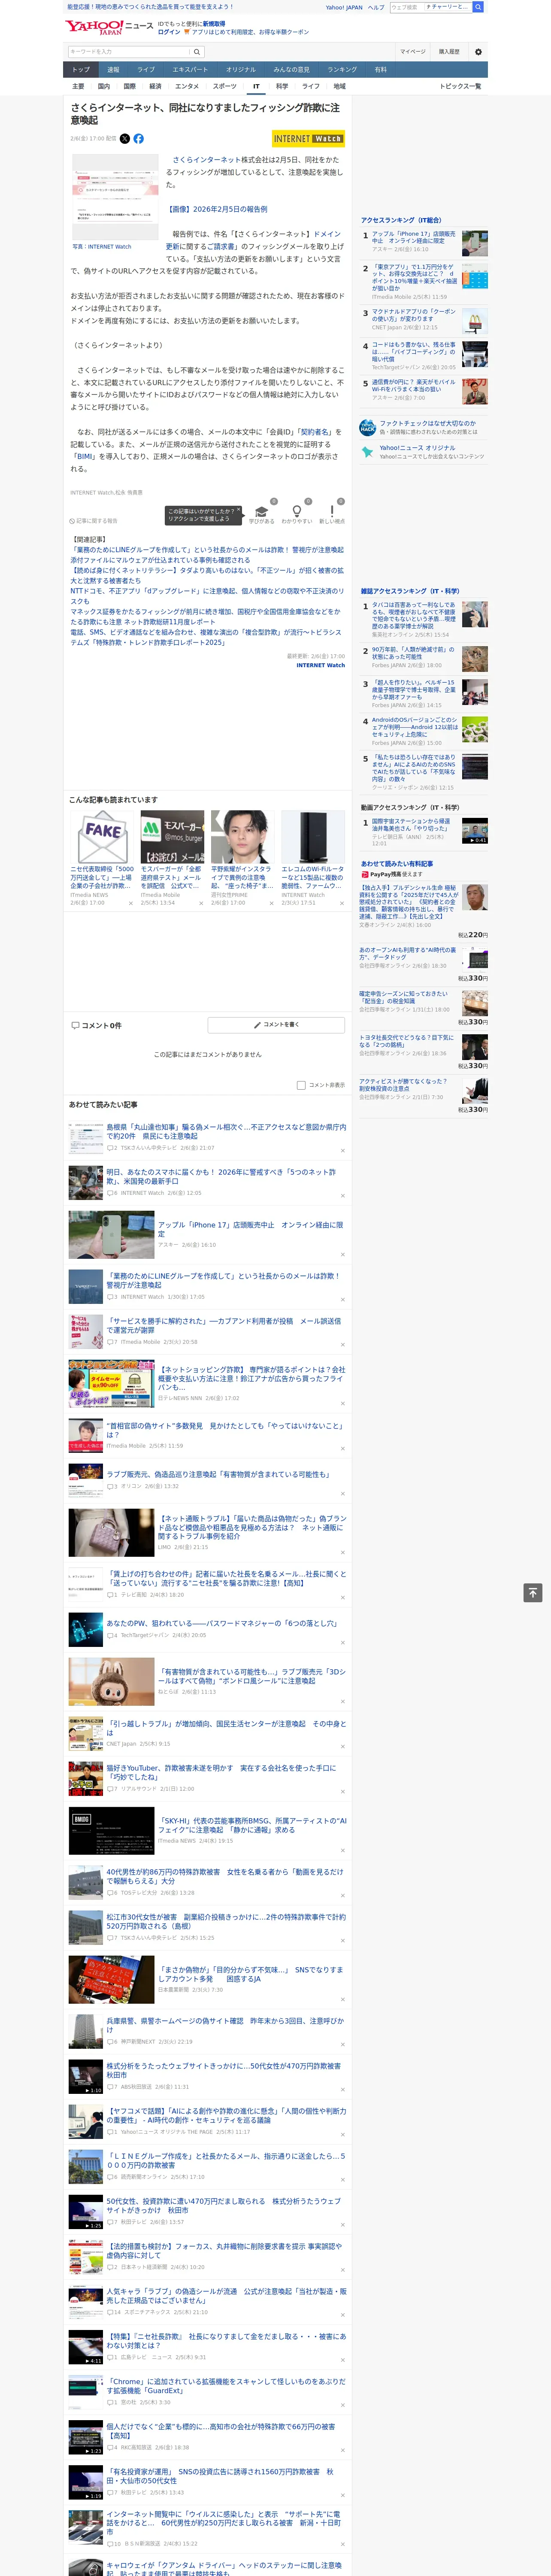Open ranking item アップル「iPhone 17」店頭販売中止
This screenshot has height=2576, width=551.
(x=414, y=238)
